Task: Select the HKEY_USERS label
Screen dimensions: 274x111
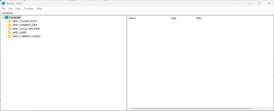Action: click(x=20, y=33)
